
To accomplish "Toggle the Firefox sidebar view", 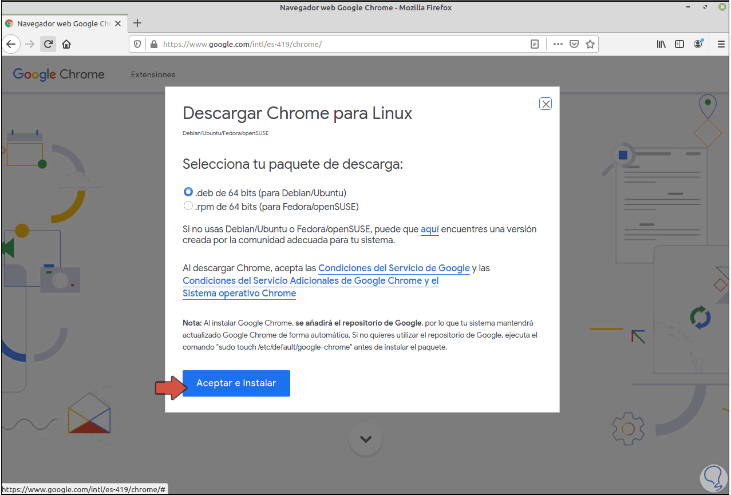I will [679, 44].
